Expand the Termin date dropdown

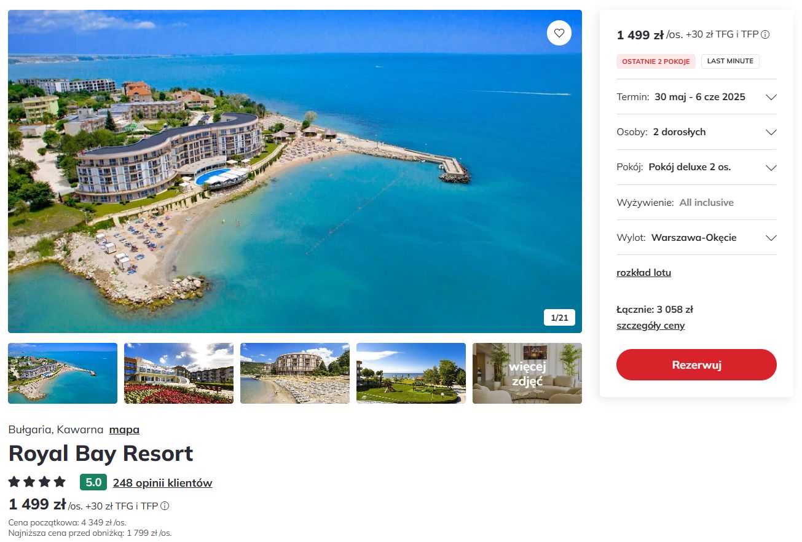(x=696, y=97)
